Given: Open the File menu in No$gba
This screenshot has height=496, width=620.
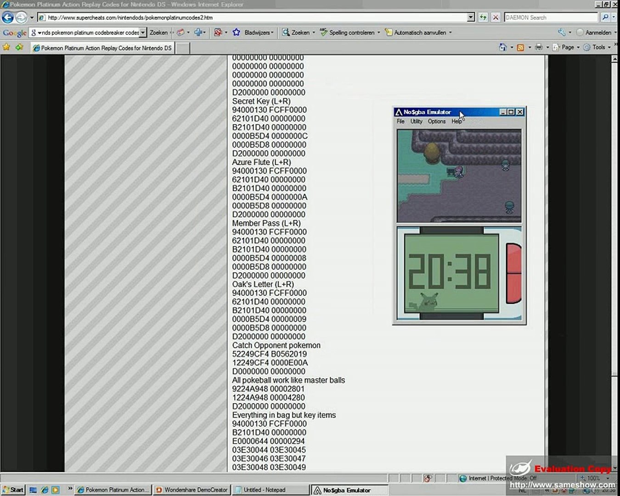Looking at the screenshot, I should point(401,122).
